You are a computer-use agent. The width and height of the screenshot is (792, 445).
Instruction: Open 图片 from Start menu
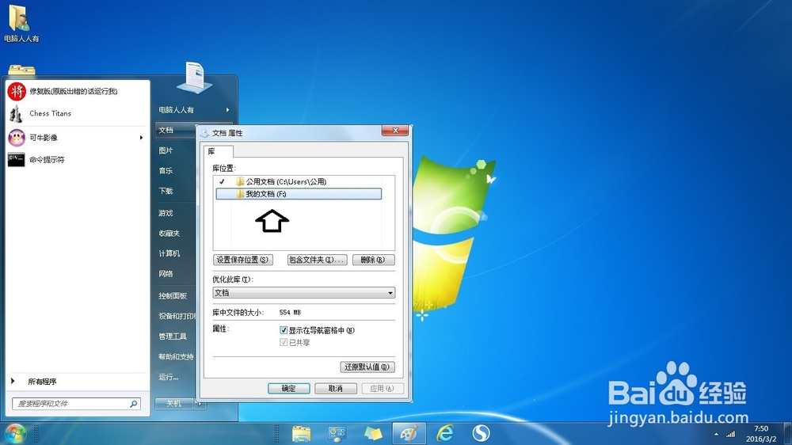pyautogui.click(x=166, y=150)
